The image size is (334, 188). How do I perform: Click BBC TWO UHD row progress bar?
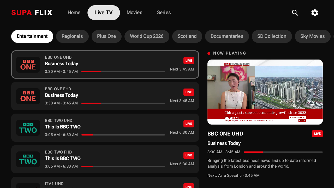coord(123,135)
